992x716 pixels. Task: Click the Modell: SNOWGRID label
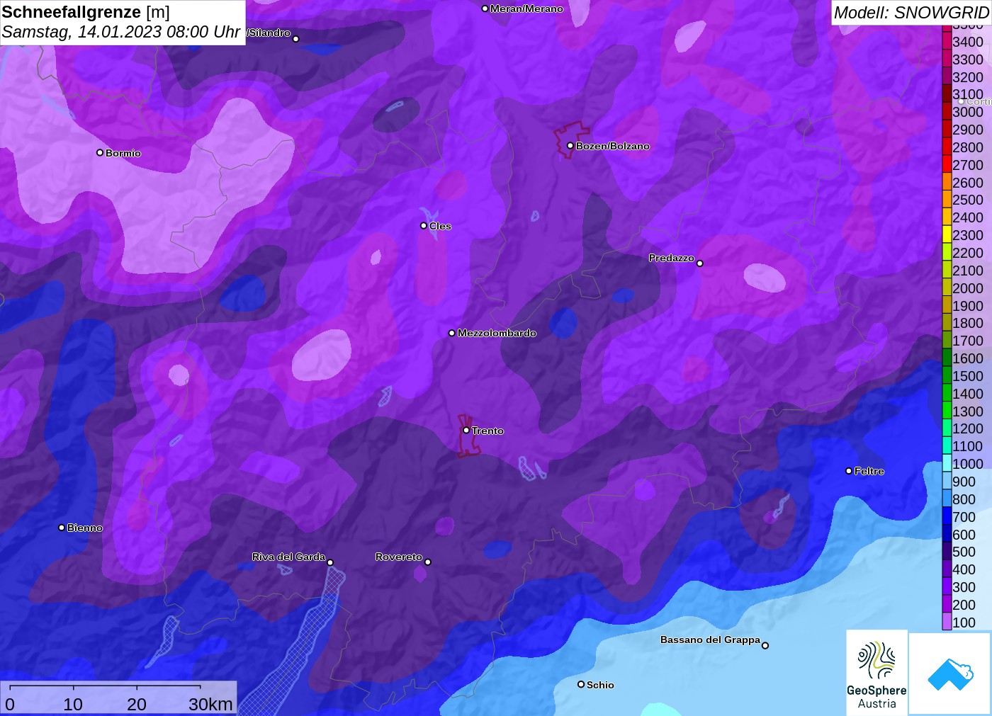coord(911,13)
